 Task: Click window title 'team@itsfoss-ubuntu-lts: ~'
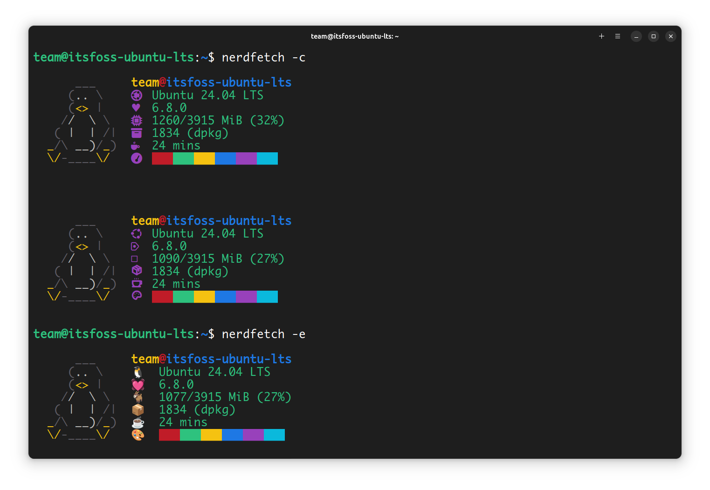[x=355, y=36]
